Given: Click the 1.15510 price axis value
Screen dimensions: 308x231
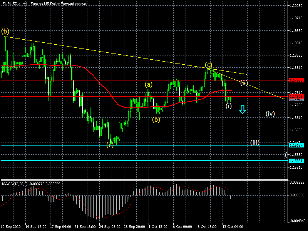Looking at the screenshot, I should pos(296,167).
